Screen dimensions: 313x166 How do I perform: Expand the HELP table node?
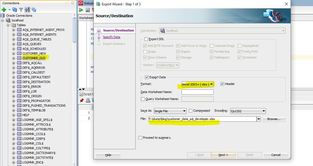point(14,115)
